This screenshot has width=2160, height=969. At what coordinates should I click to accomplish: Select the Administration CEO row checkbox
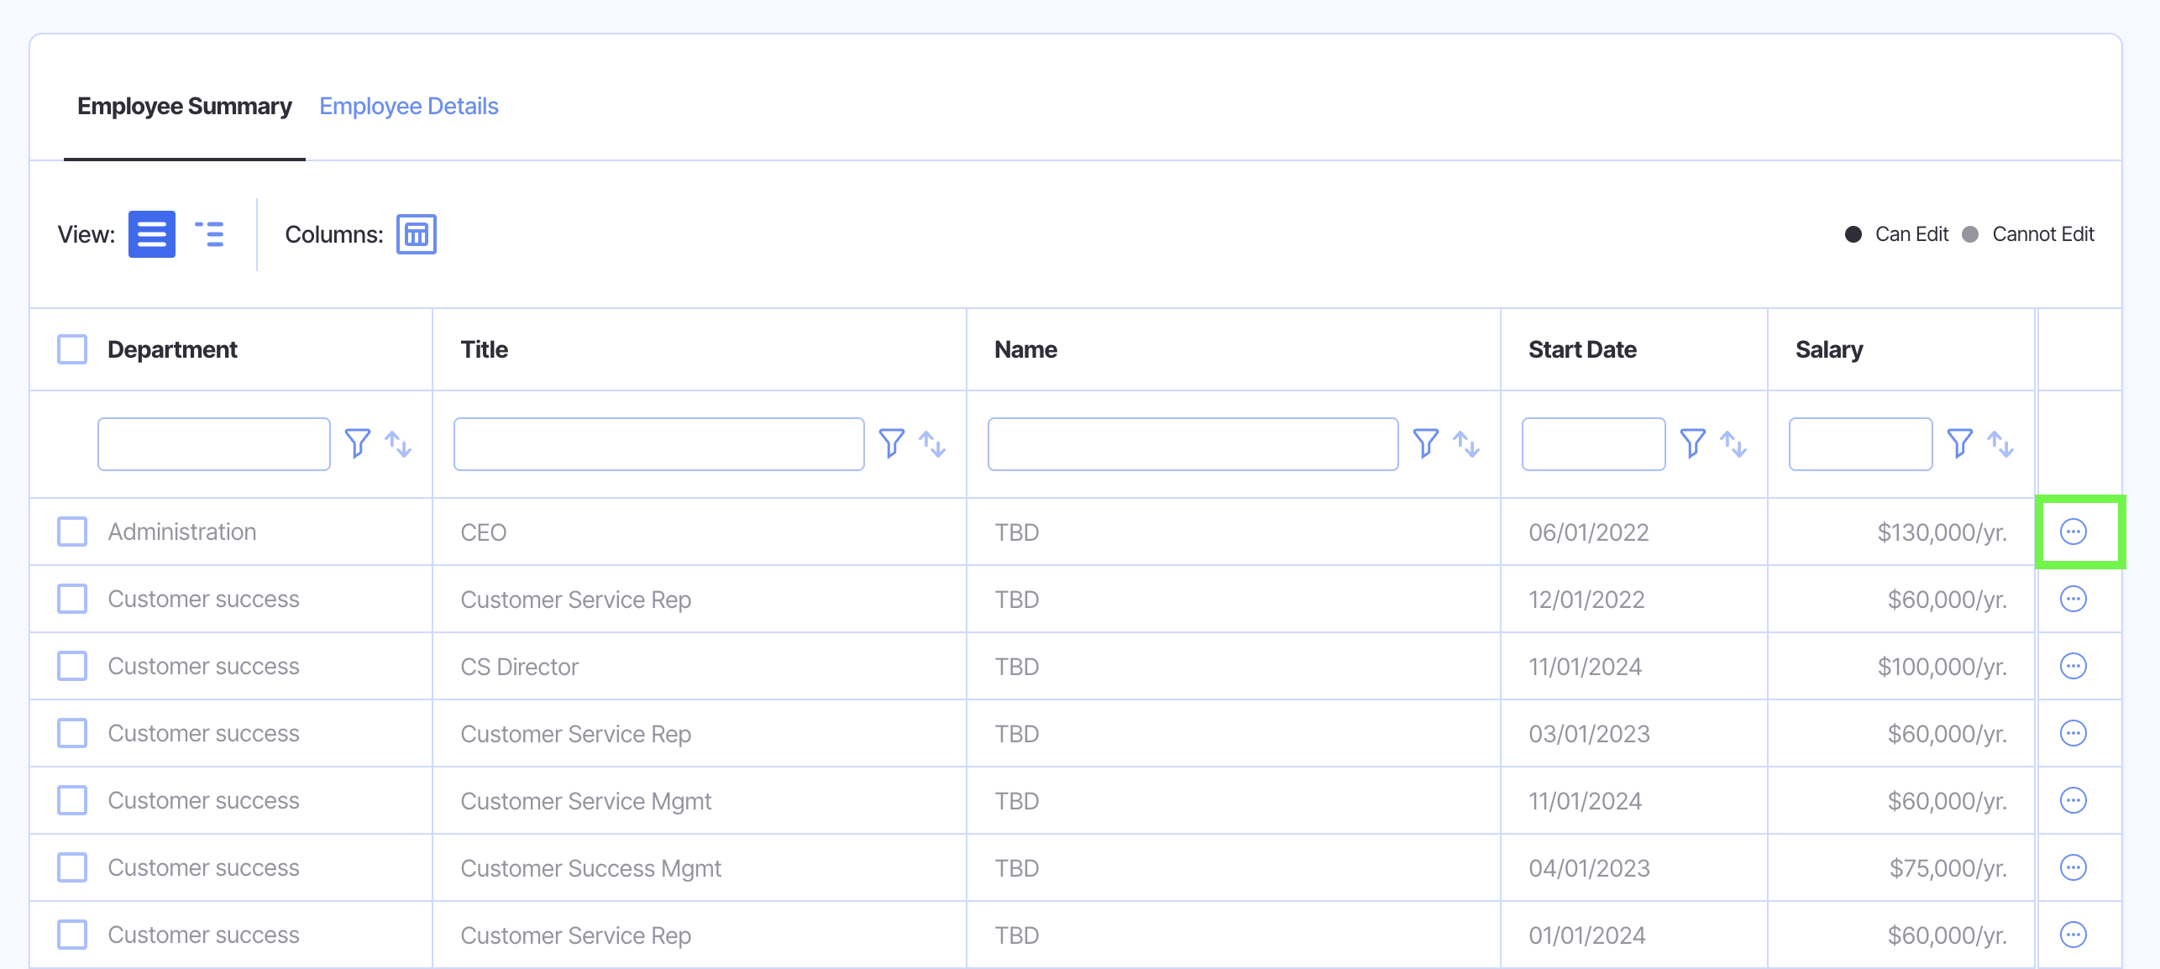click(72, 532)
